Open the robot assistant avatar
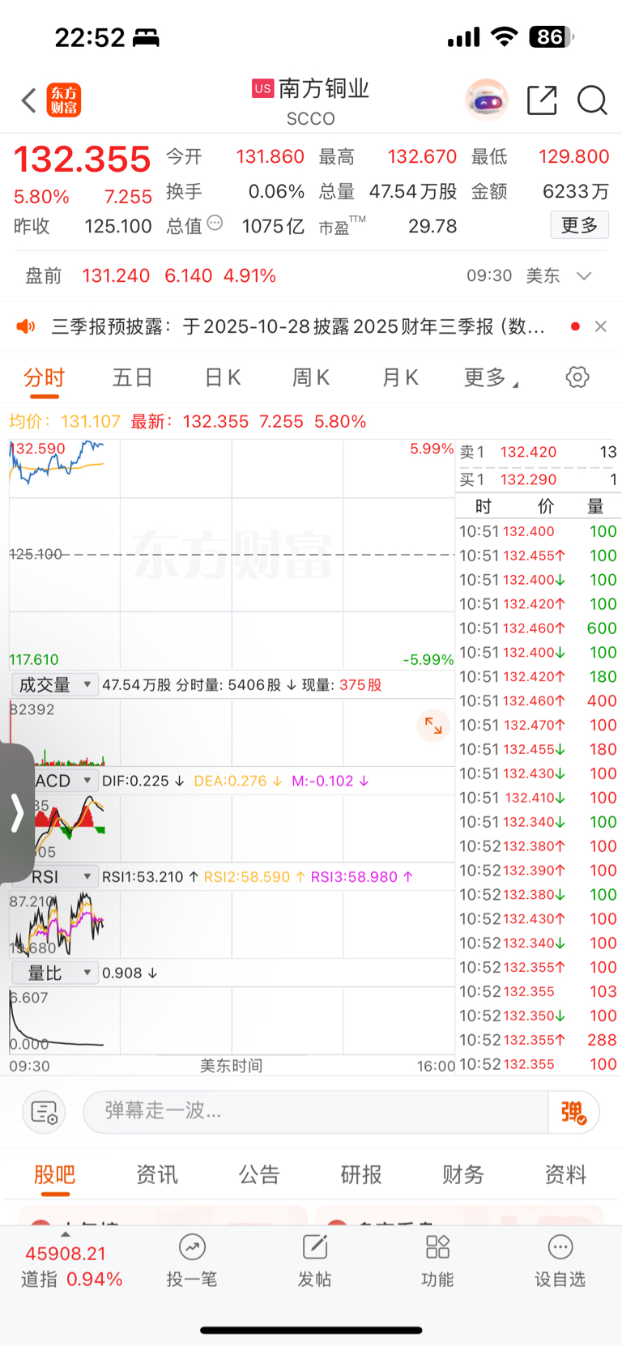 point(487,100)
